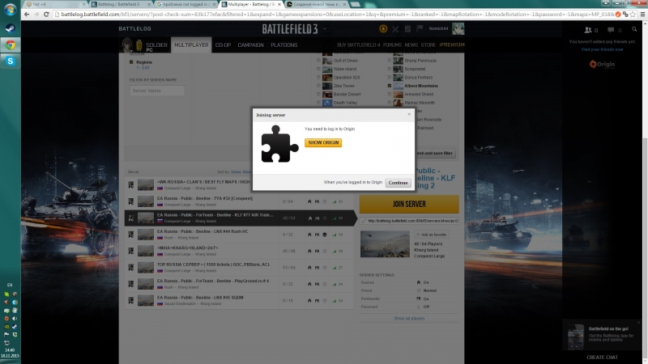Click Find your friends now link

602,49
